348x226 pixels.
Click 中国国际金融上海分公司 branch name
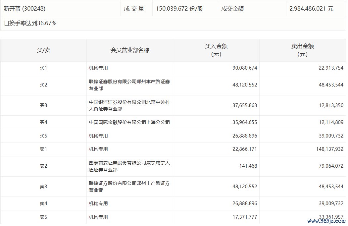129,122
